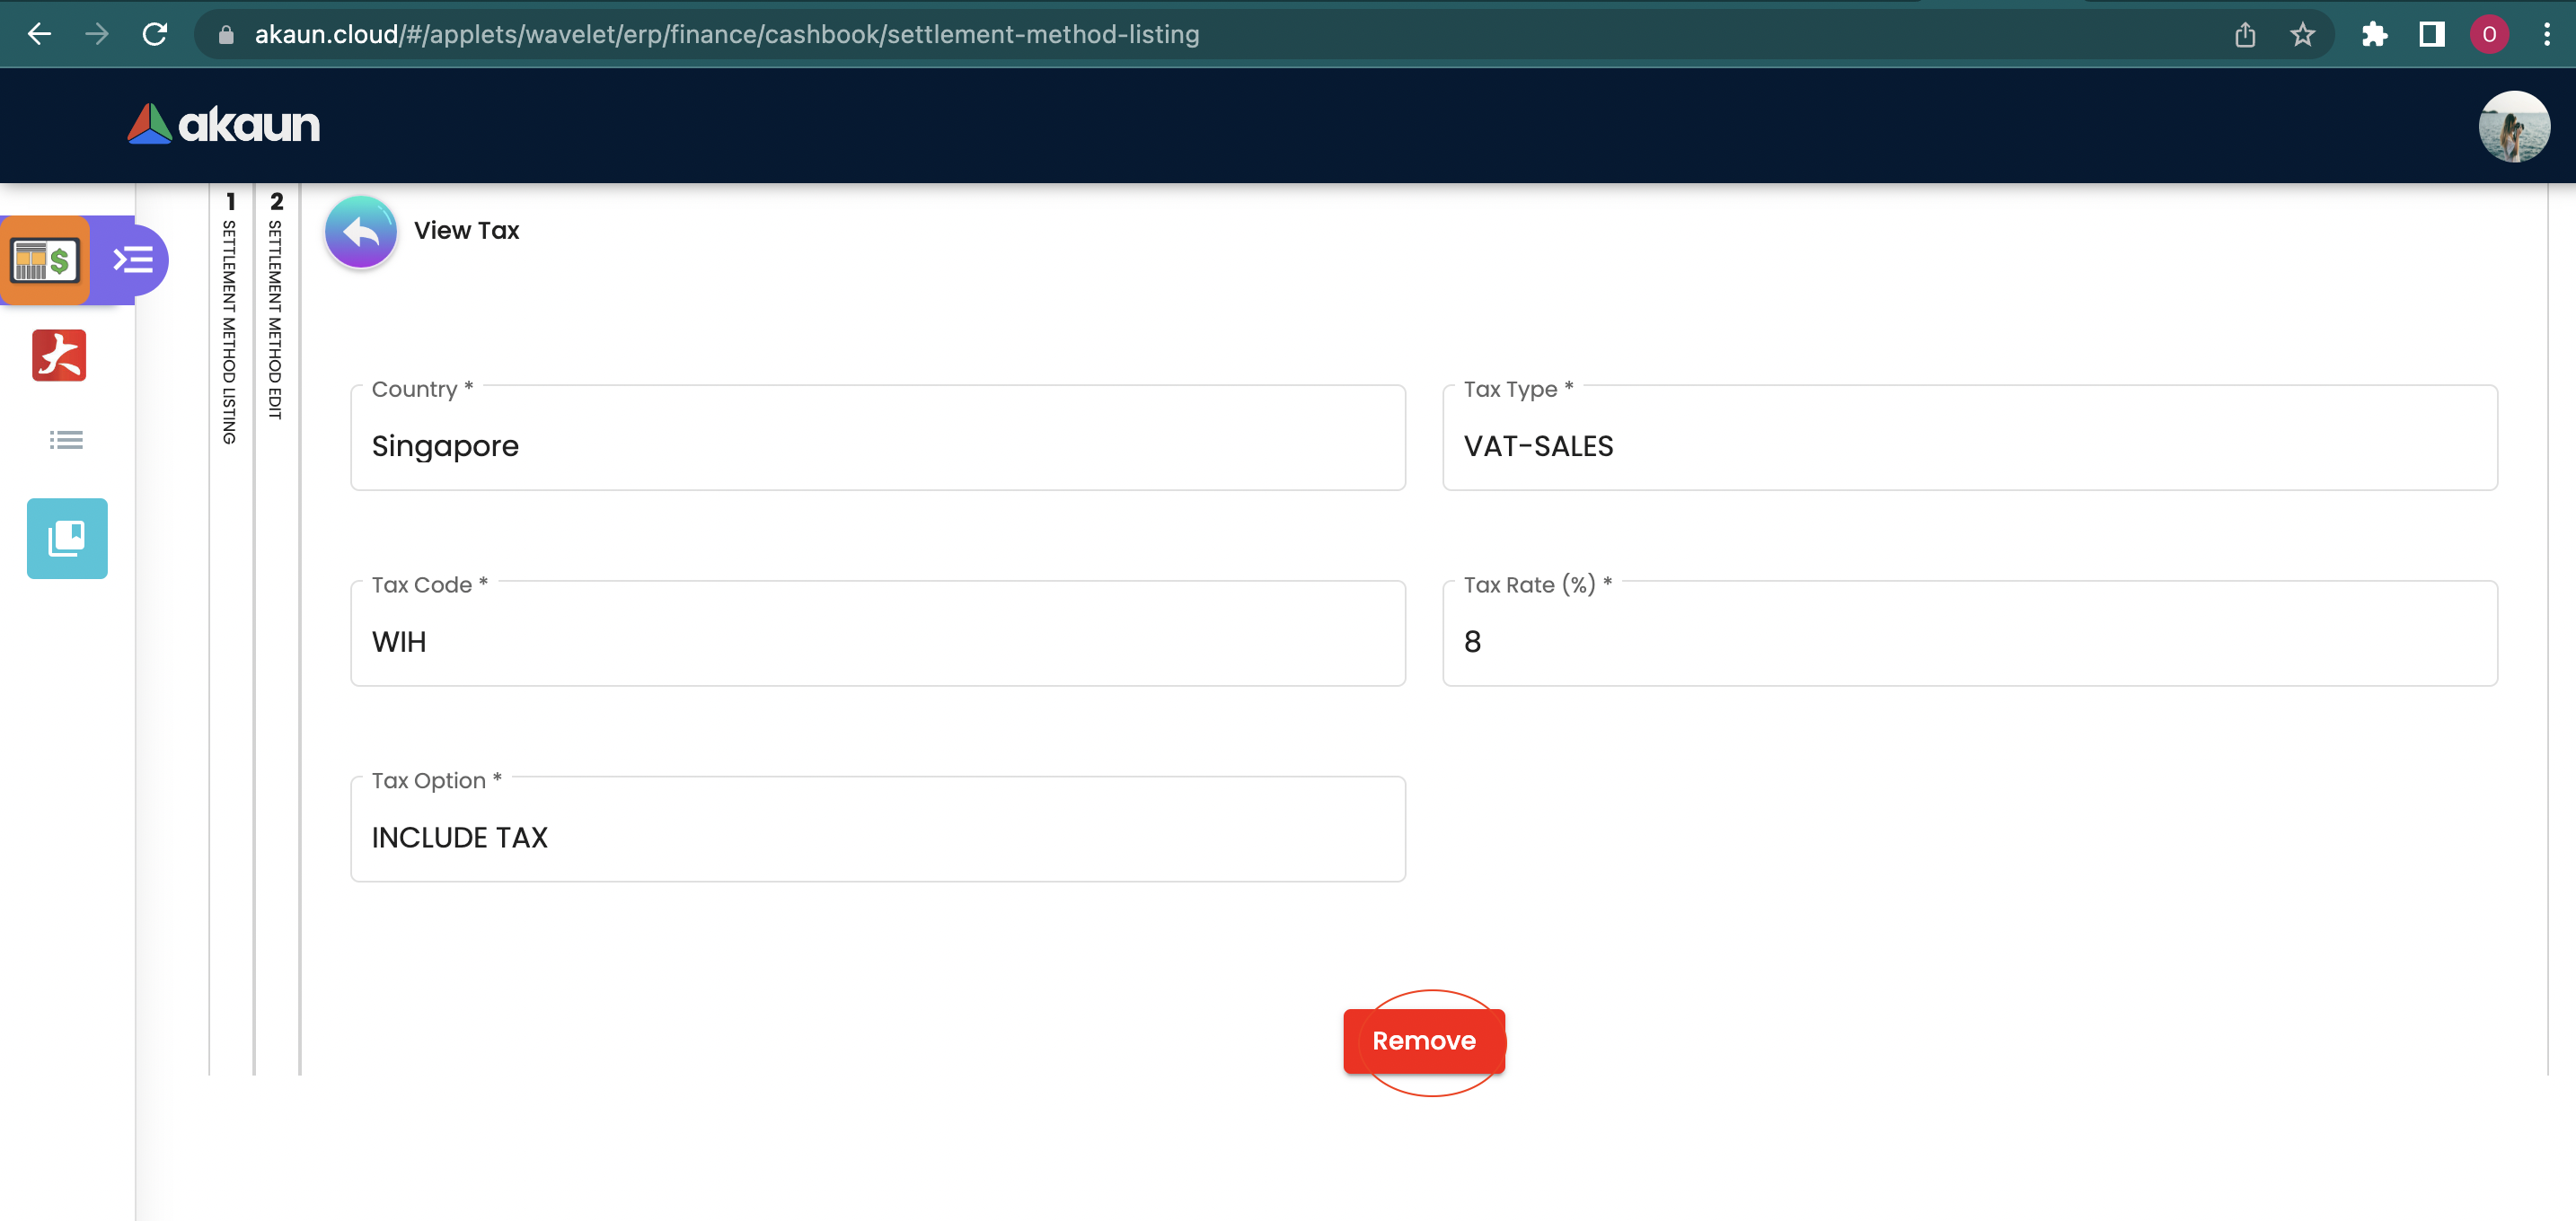Click the back arrow beside View Tax

tap(360, 231)
